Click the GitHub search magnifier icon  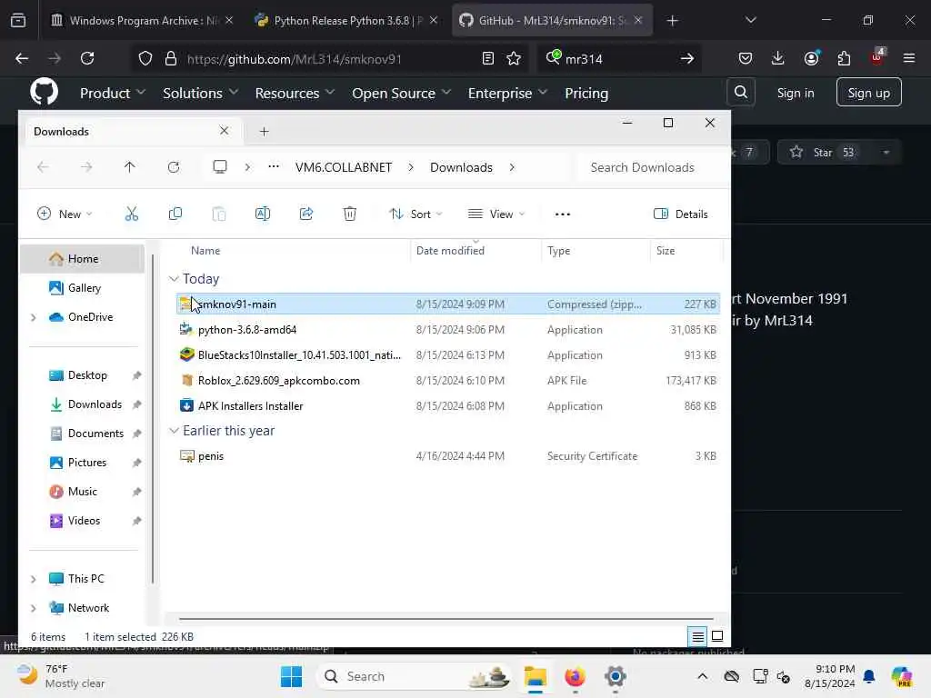click(x=740, y=93)
